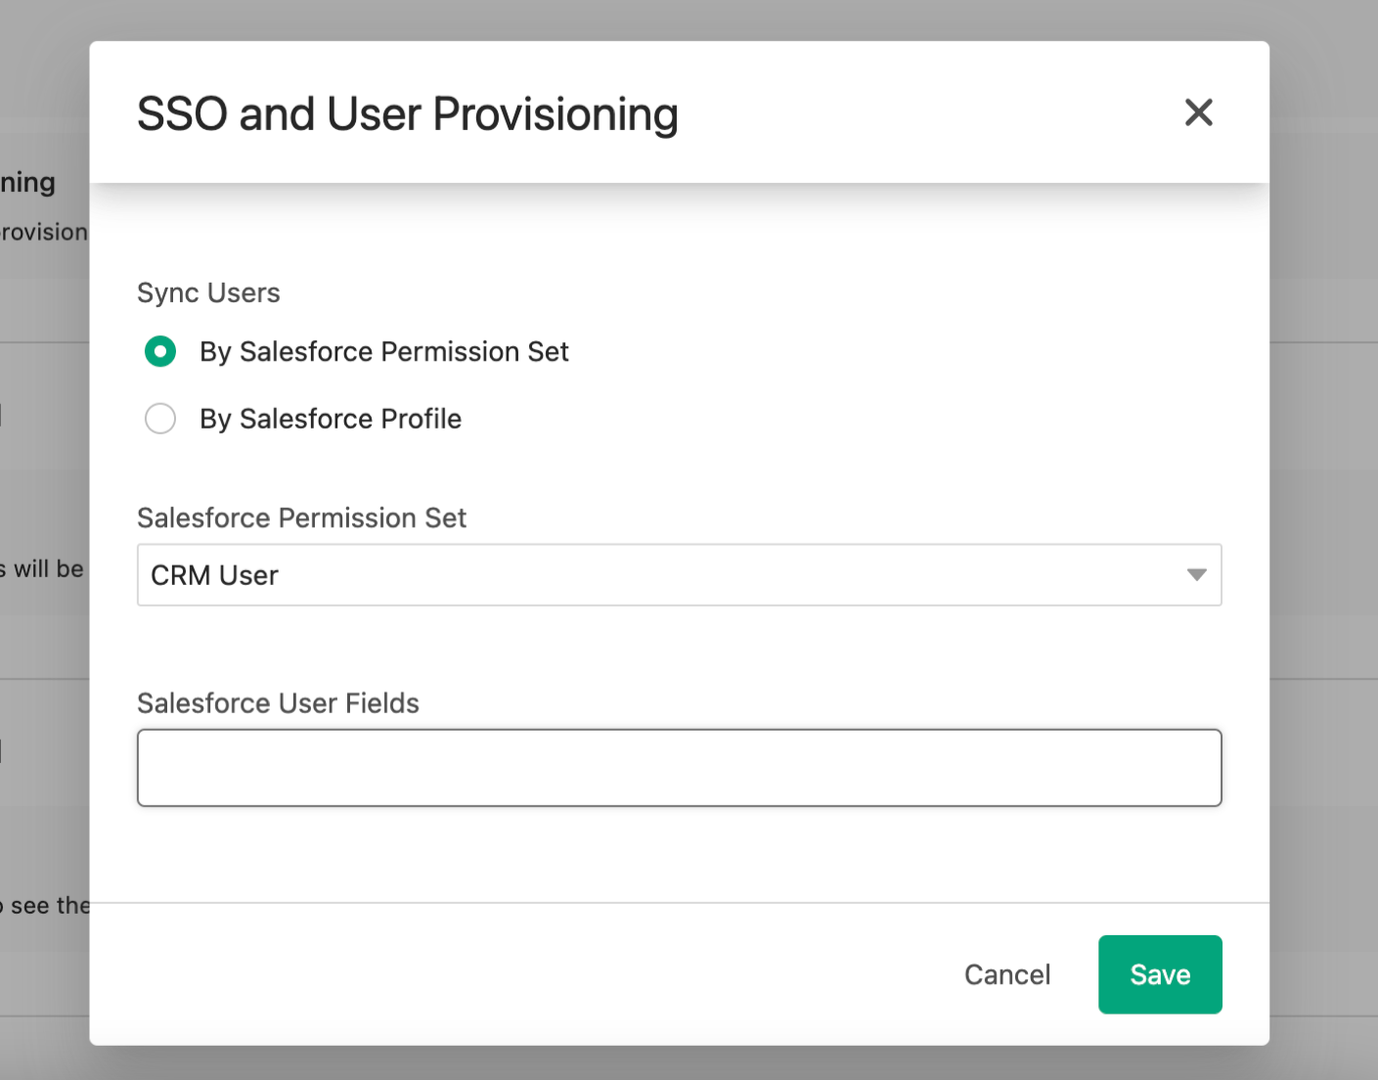Click the SSO and User Provisioning title
The height and width of the screenshot is (1080, 1378).
click(407, 113)
